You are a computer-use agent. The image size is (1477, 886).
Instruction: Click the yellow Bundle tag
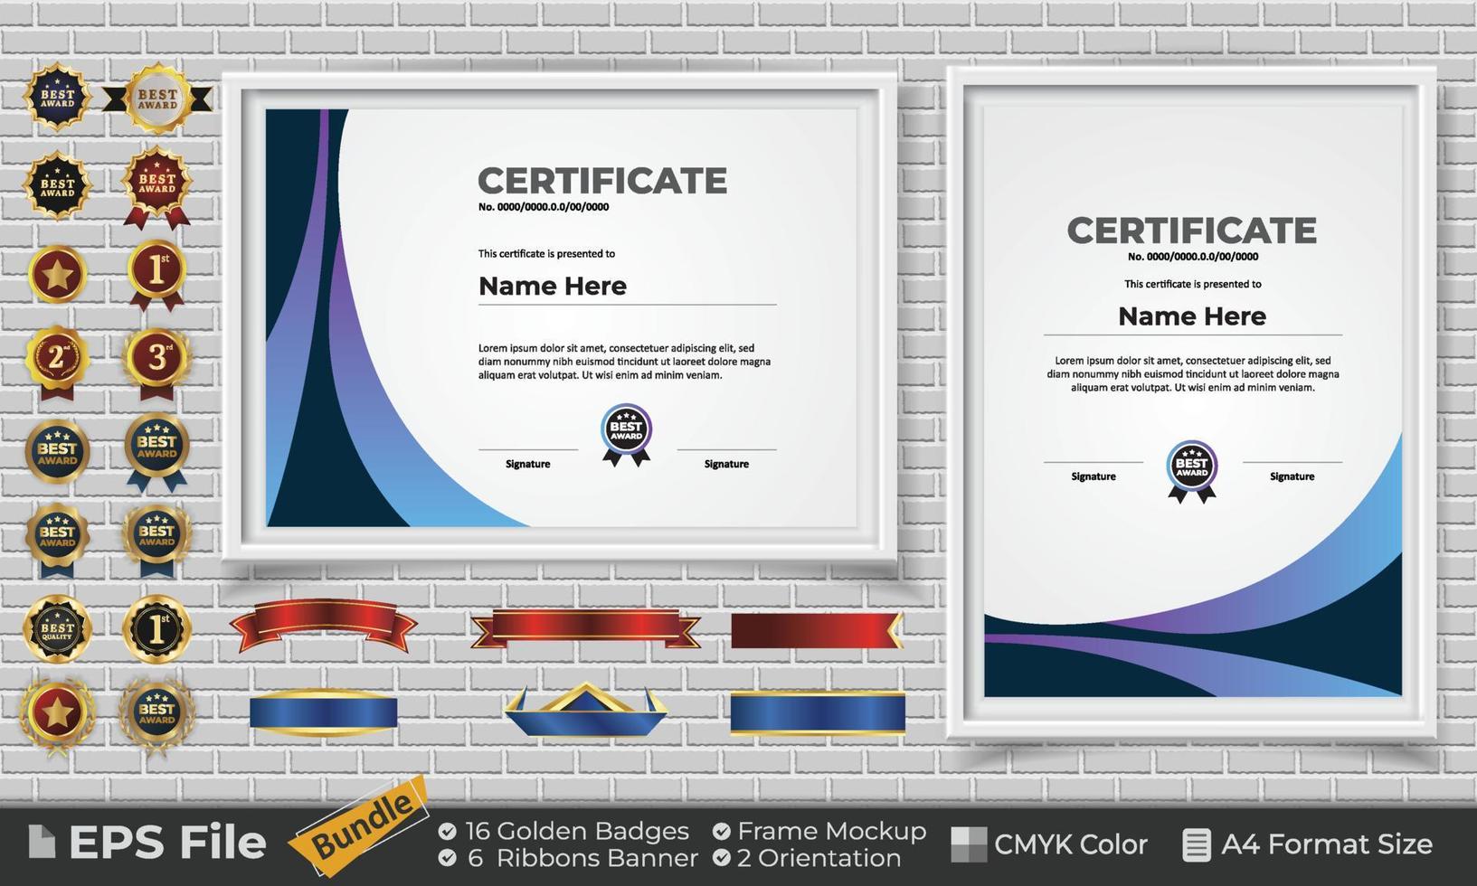[x=359, y=825]
